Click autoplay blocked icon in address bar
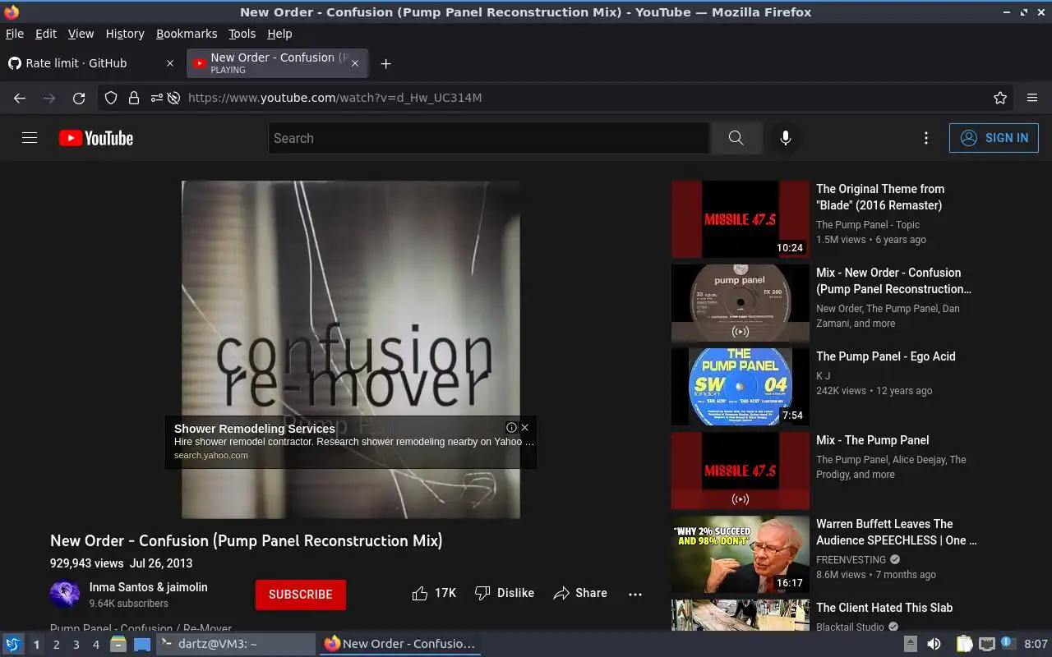The height and width of the screenshot is (657, 1052). click(x=173, y=98)
